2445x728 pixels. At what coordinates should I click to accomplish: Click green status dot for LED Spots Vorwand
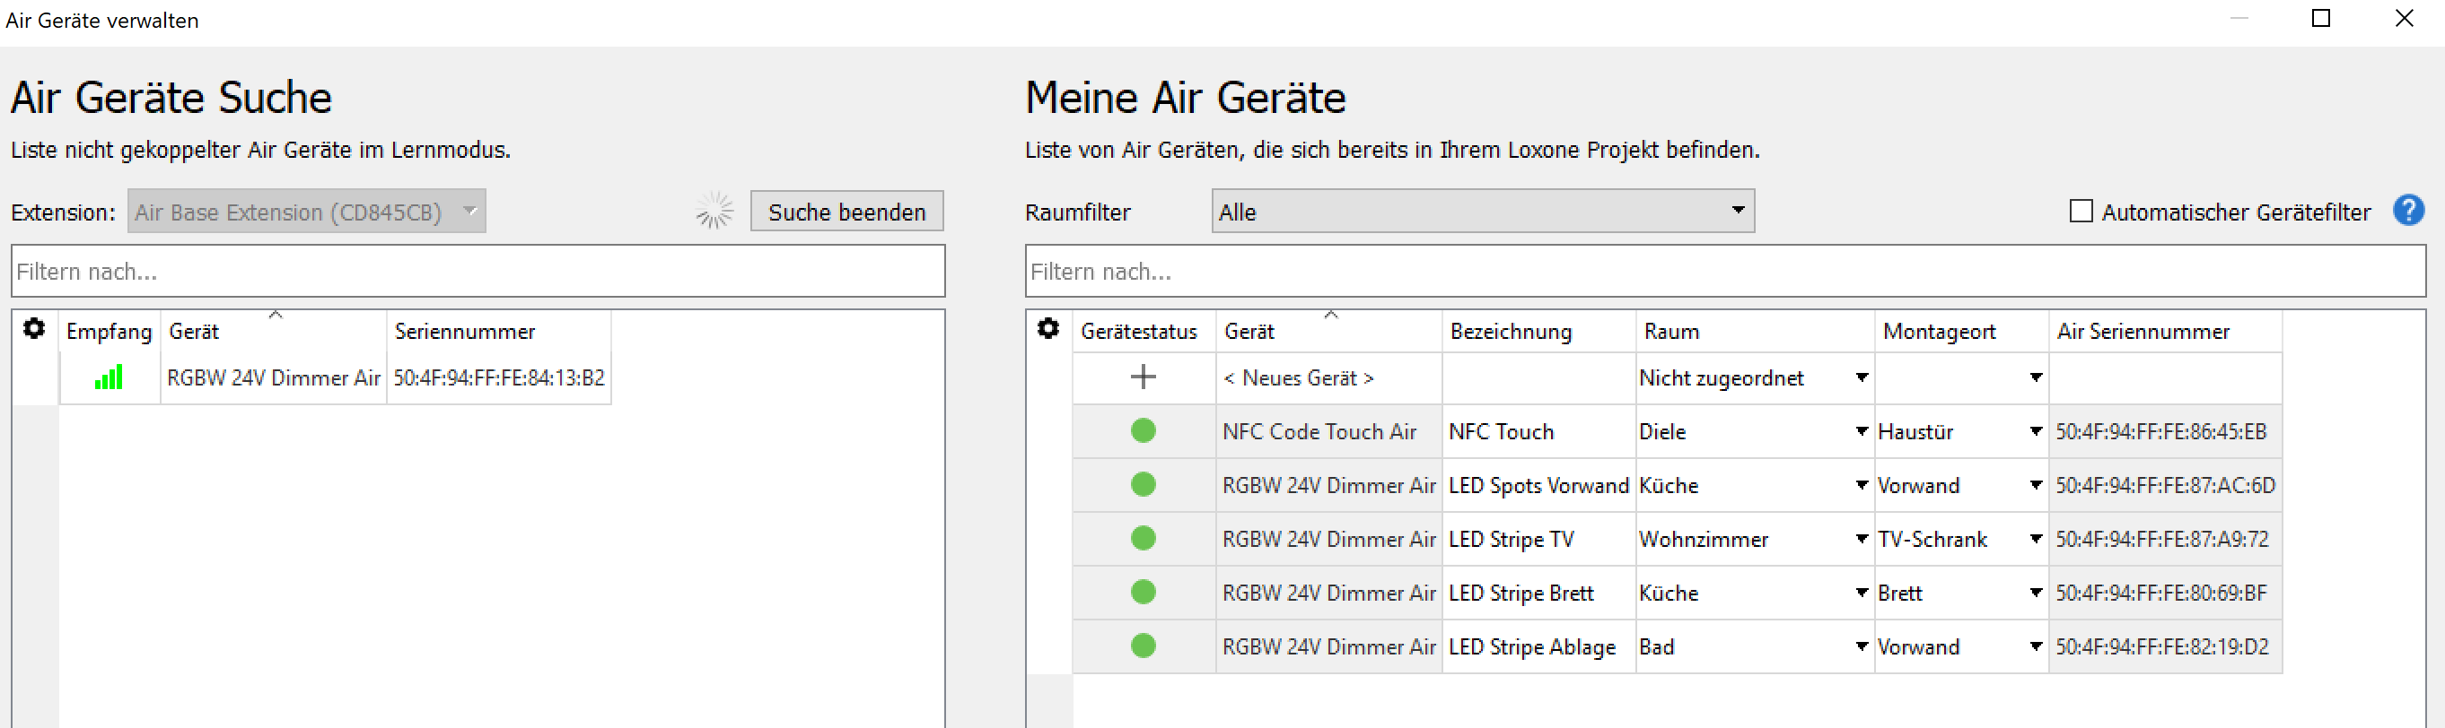[1143, 485]
